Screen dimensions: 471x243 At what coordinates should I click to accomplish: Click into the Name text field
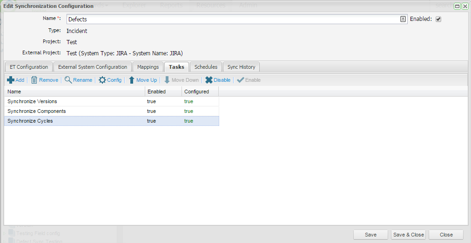point(233,19)
